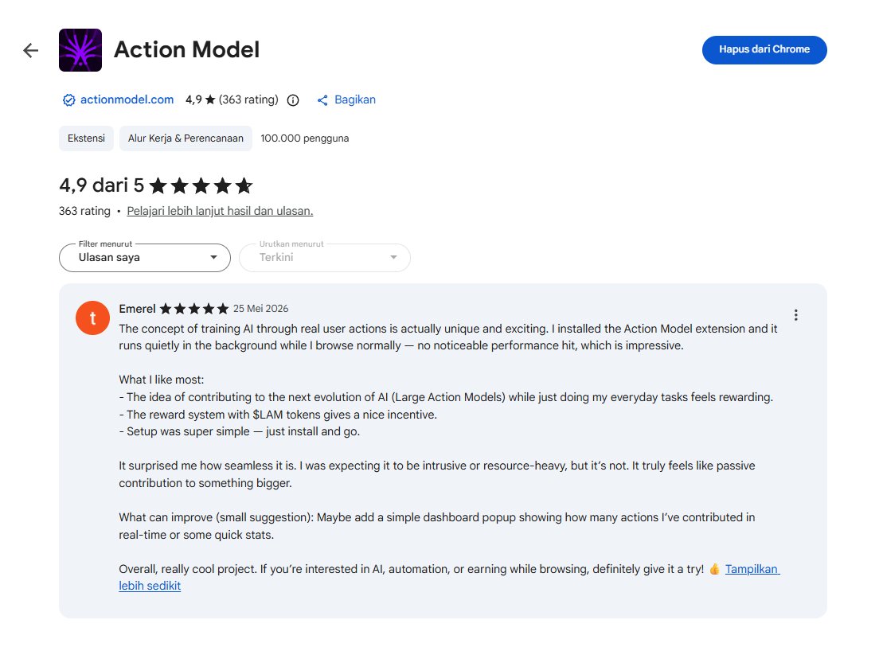
Task: Open the actionmodel.com link
Action: pos(127,99)
